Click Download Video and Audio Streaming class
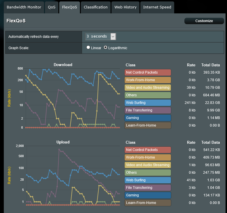227x213 pixels. point(148,88)
